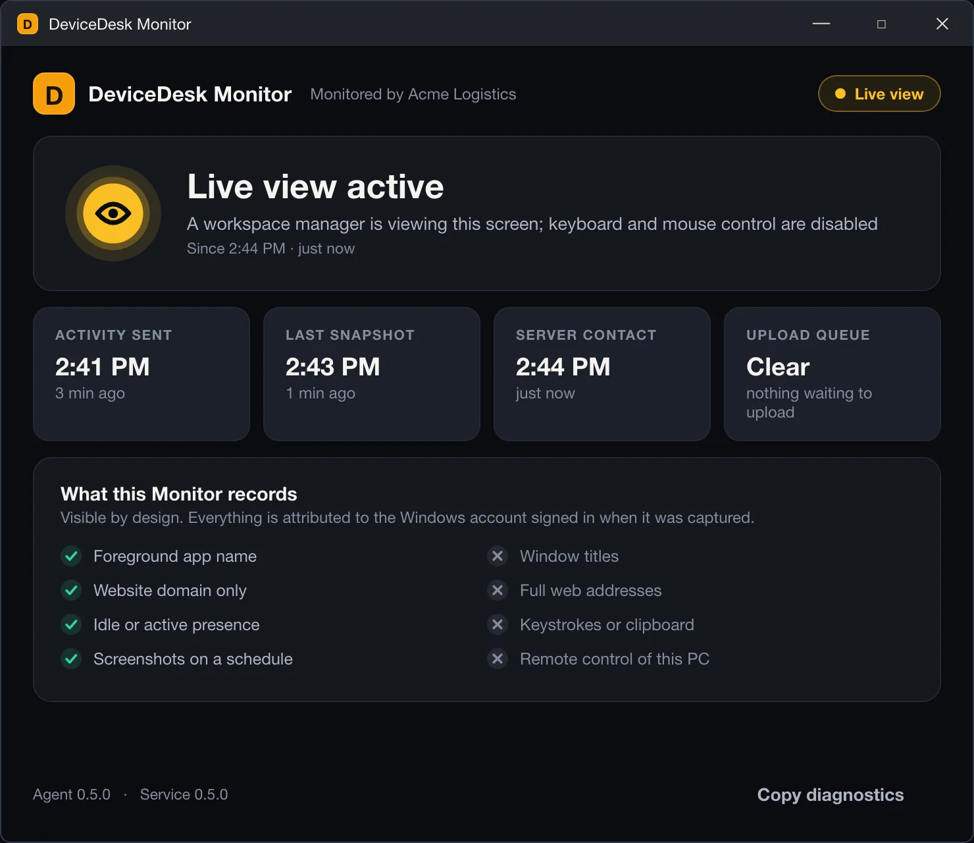Minimize the DeviceDesk Monitor window
Viewport: 974px width, 843px height.
pos(821,24)
